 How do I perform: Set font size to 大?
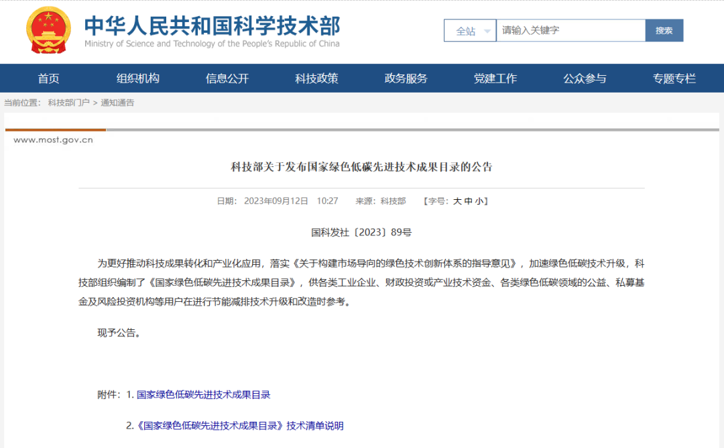(457, 201)
